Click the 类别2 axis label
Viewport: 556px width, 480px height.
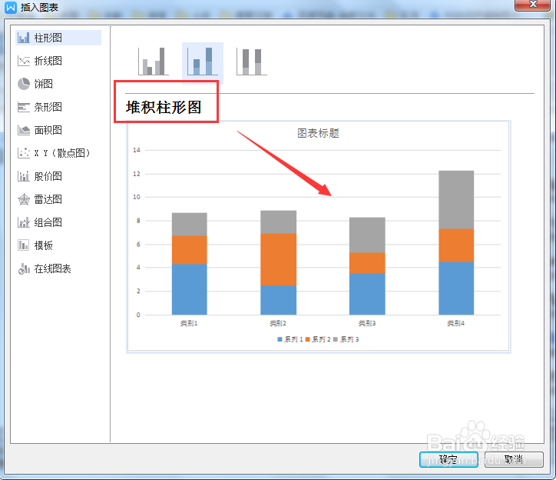[x=278, y=323]
